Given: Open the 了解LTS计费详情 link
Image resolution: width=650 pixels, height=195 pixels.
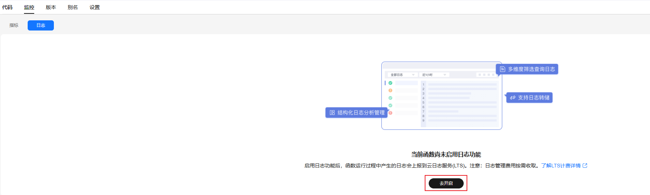Looking at the screenshot, I should (560, 166).
